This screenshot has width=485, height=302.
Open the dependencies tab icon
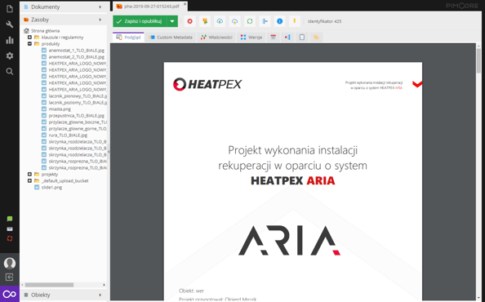287,37
